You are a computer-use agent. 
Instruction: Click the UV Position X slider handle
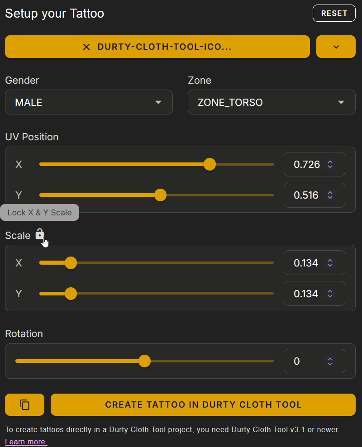[210, 164]
